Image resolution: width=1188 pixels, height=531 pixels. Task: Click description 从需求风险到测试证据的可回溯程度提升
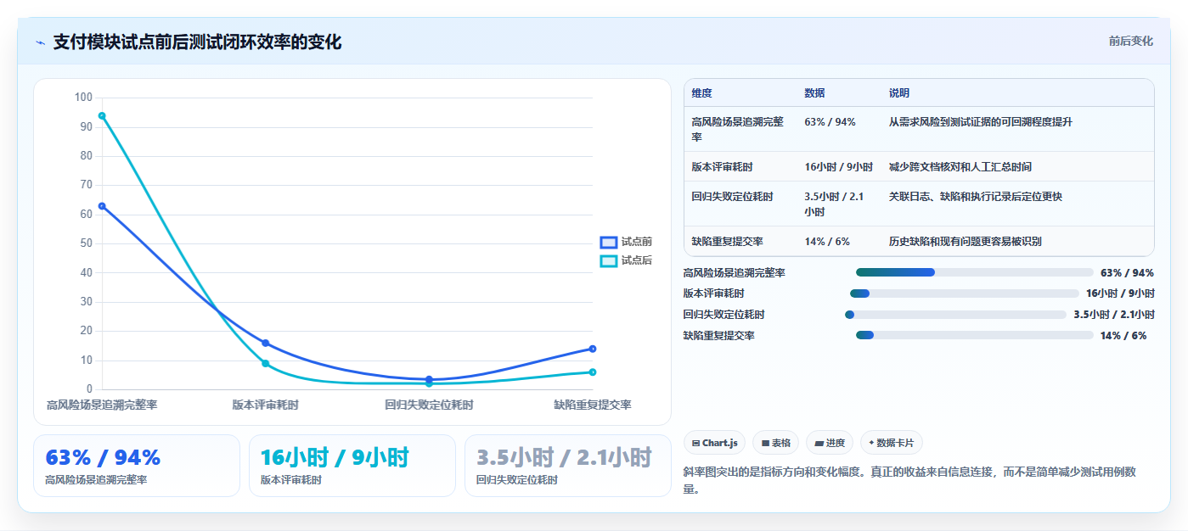click(981, 122)
